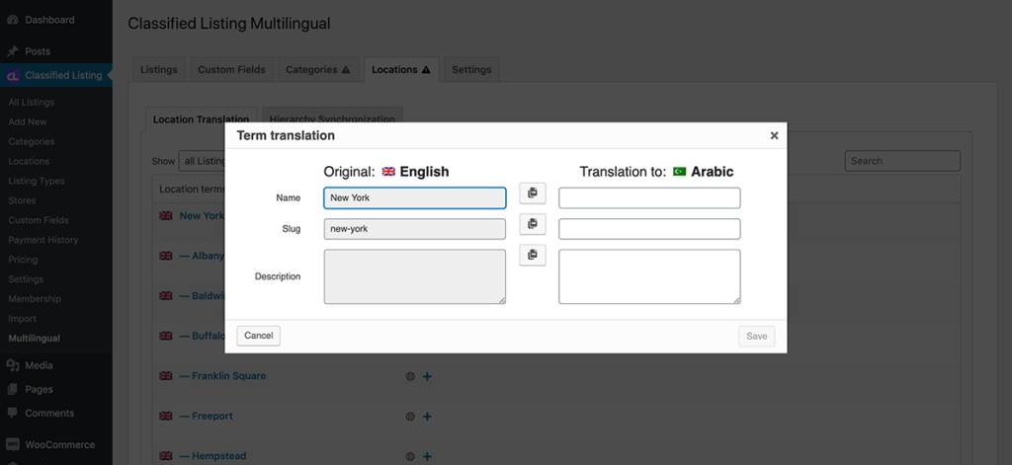Open Import in the sidebar
Viewport: 1012px width, 465px height.
coord(23,319)
